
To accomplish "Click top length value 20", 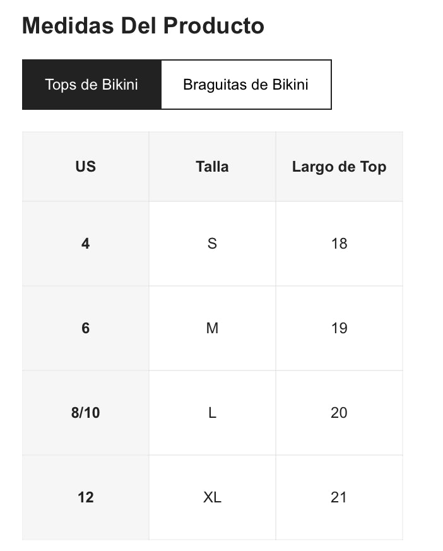I will [x=339, y=413].
